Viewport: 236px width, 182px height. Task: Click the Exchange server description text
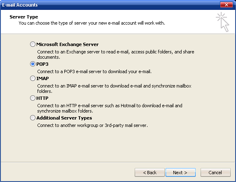point(116,54)
